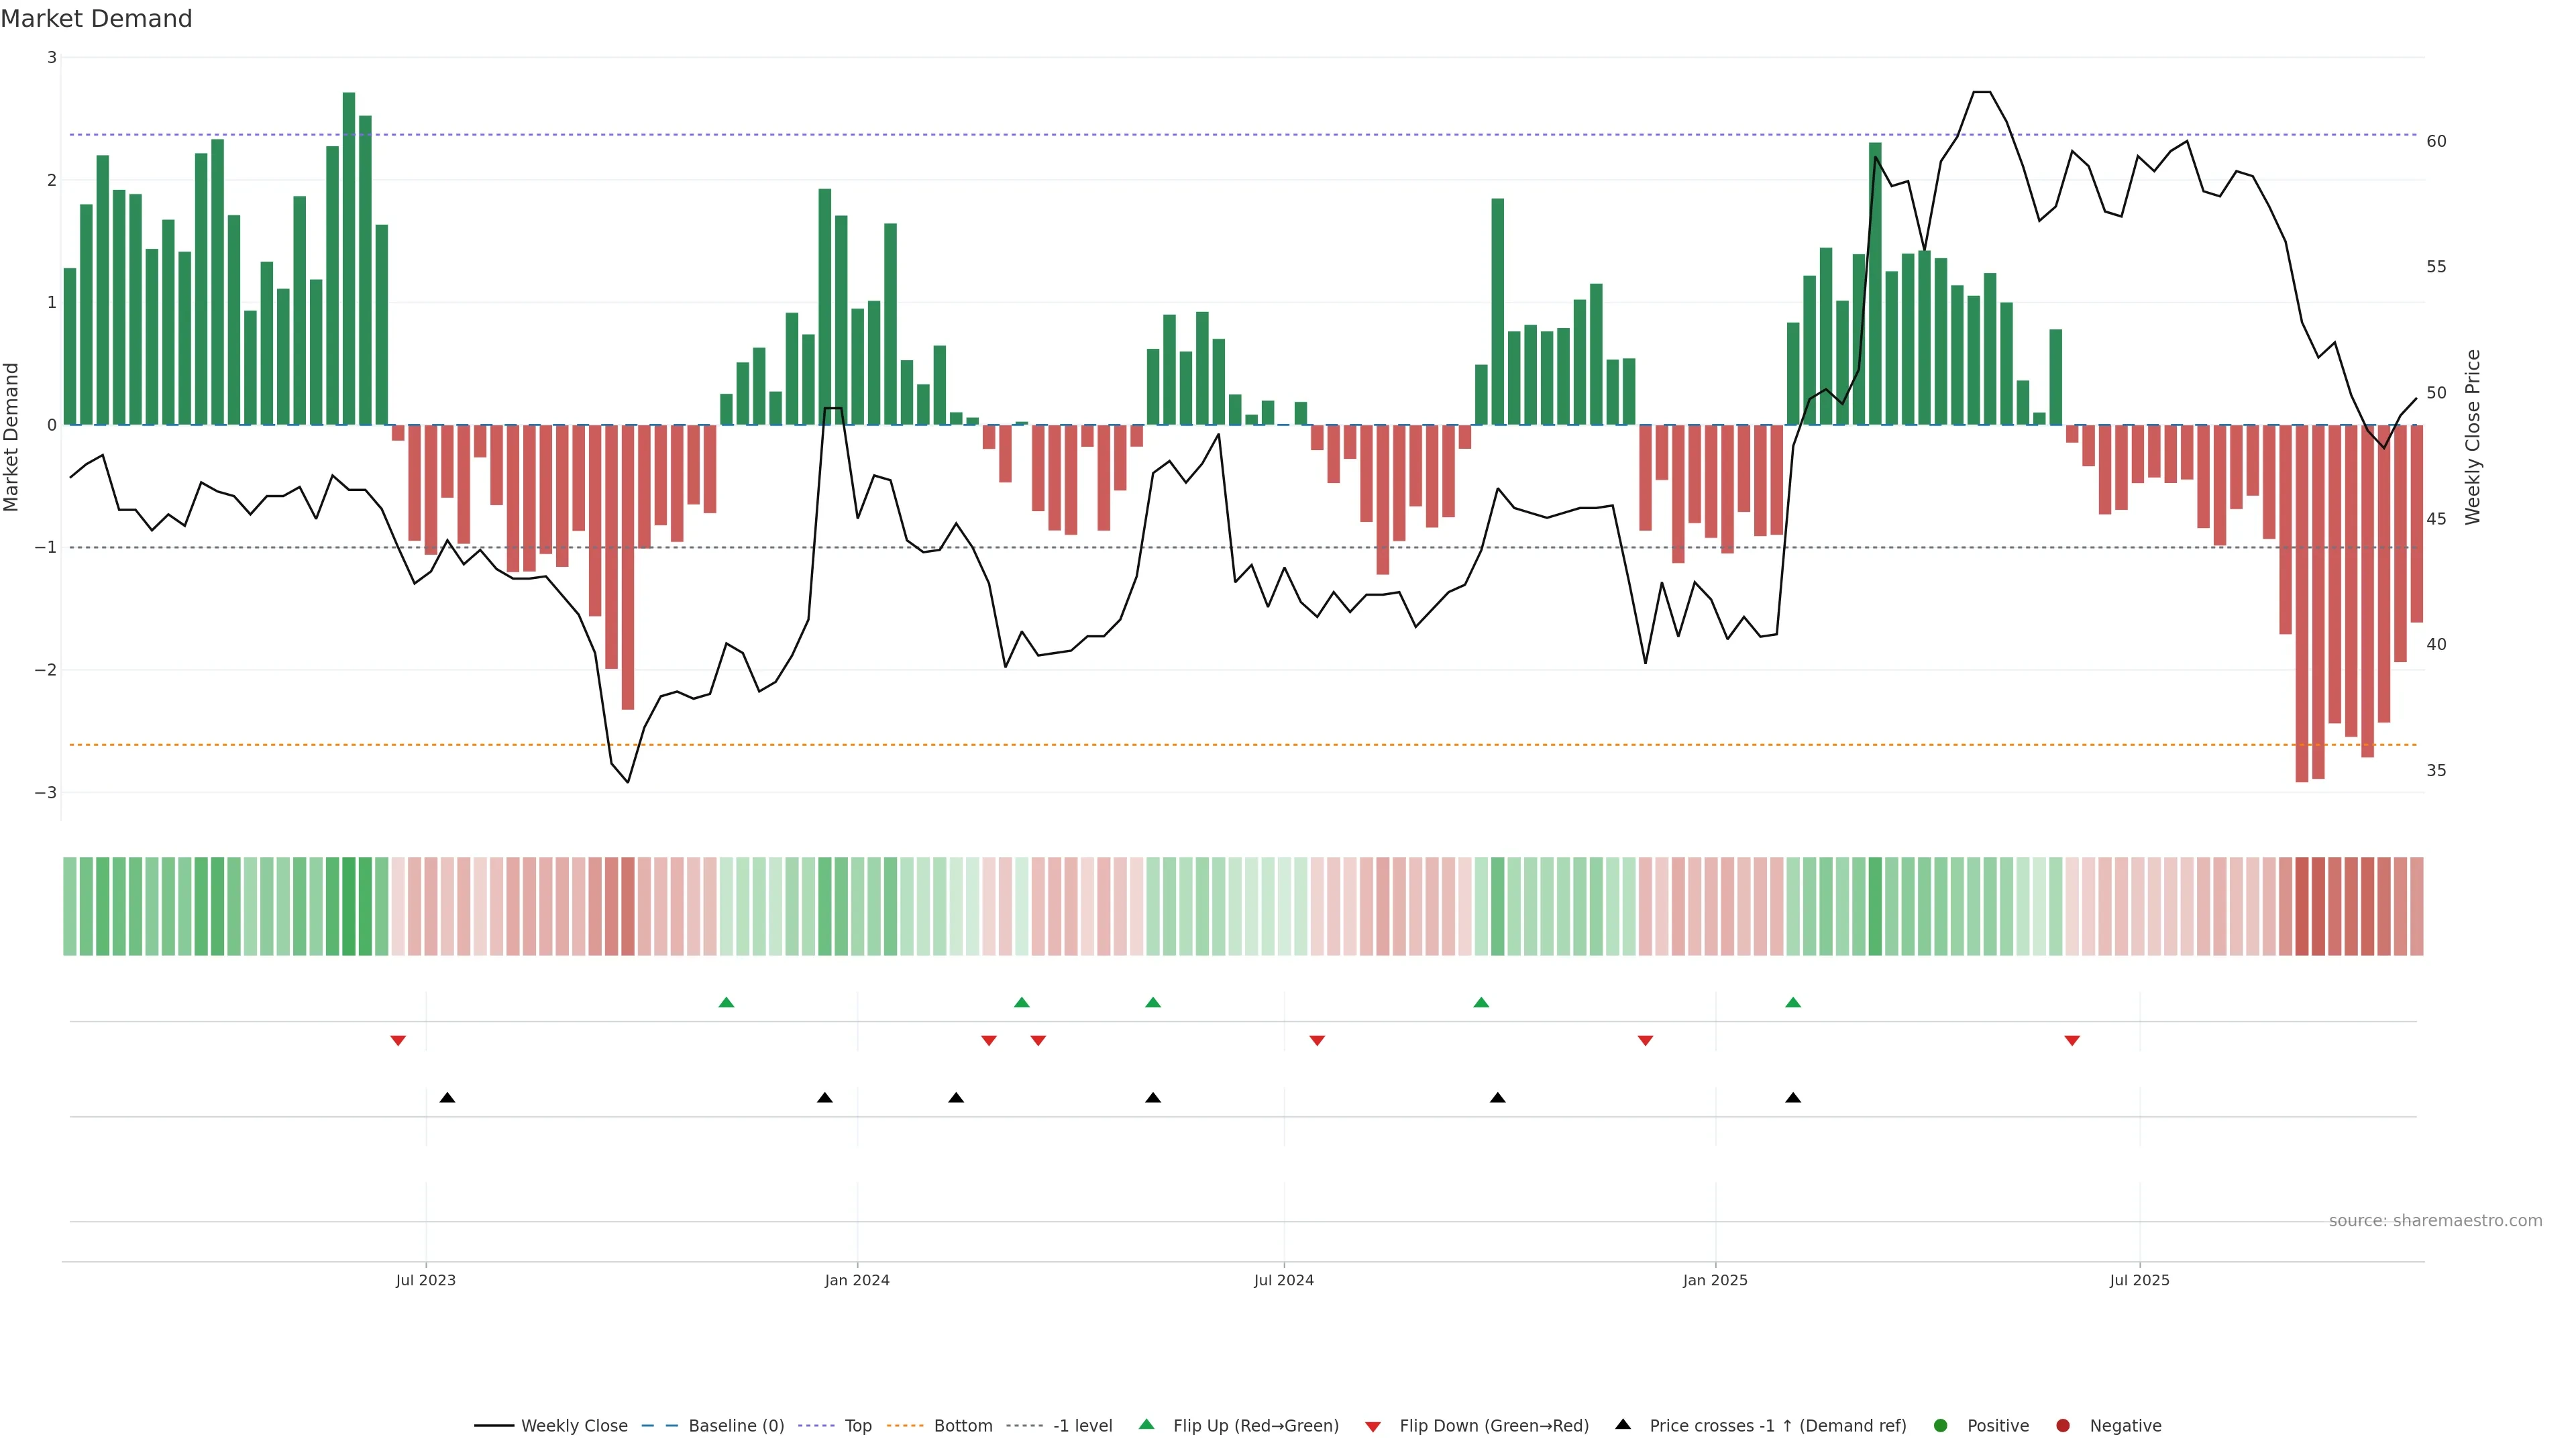Click the leftmost black Price crosses marker
This screenshot has height=1449, width=2576.
[447, 1098]
